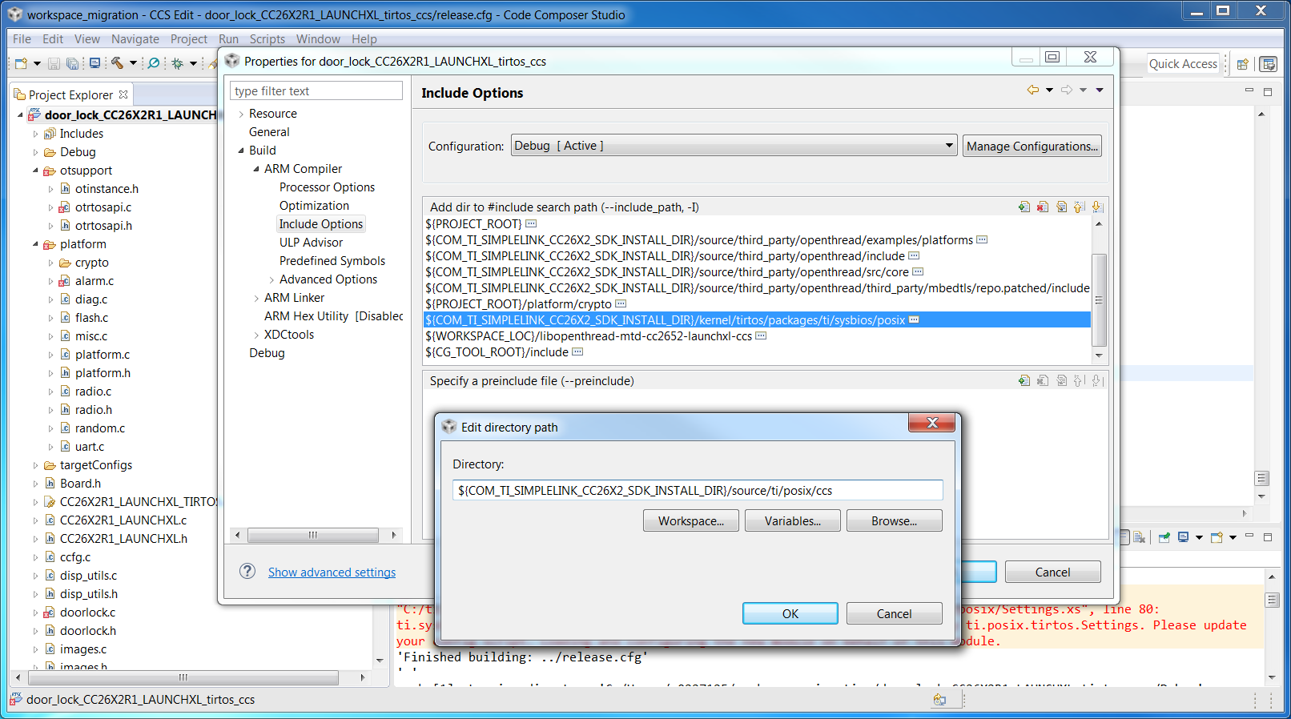Open the Navigate menu
Screen dimensions: 1291x719
(x=135, y=38)
